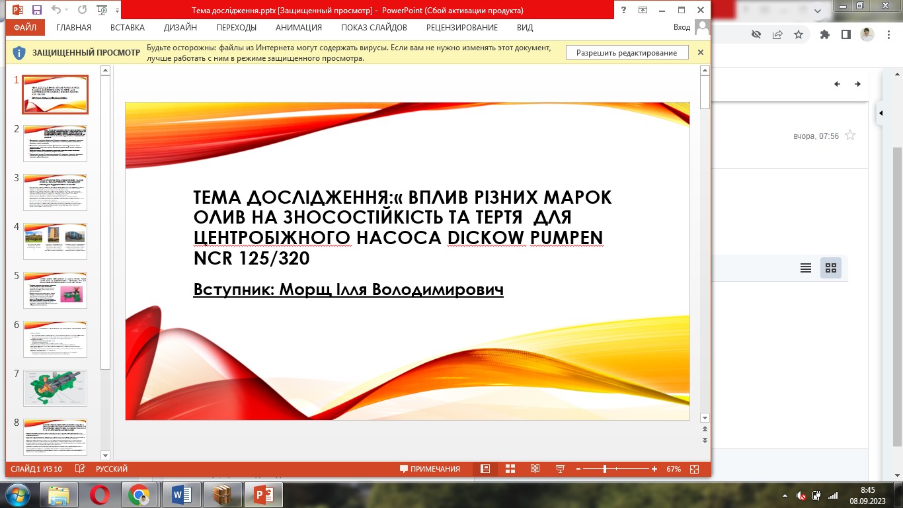Select the slide 4 thumbnail with photos

pos(55,241)
